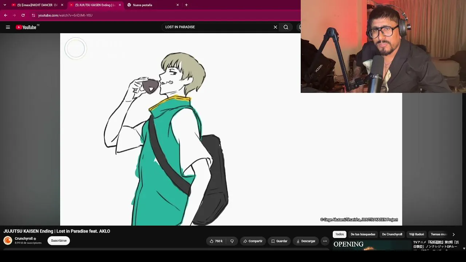
Task: Click the browser forward arrow
Action: tap(14, 15)
